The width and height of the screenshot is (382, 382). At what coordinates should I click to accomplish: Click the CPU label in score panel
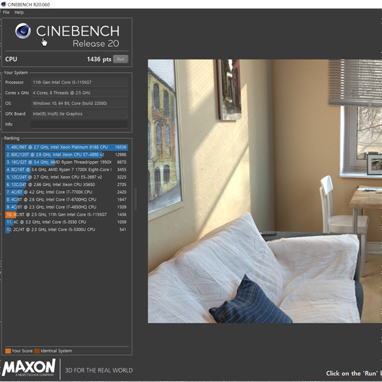coord(11,59)
